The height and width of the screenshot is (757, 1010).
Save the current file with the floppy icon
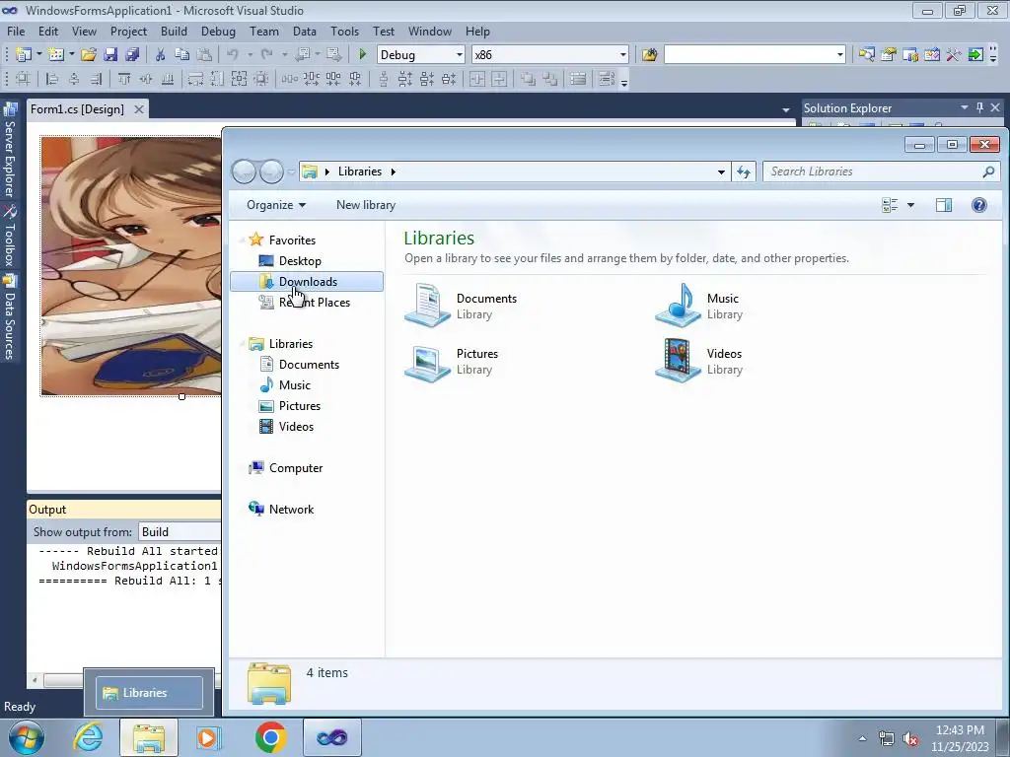[x=110, y=55]
